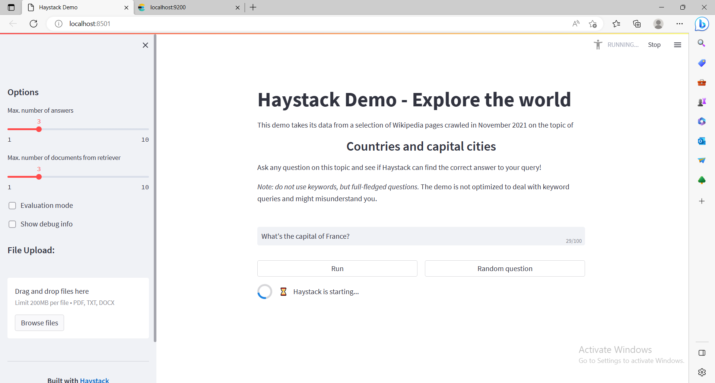Focus the question input field

tap(421, 236)
